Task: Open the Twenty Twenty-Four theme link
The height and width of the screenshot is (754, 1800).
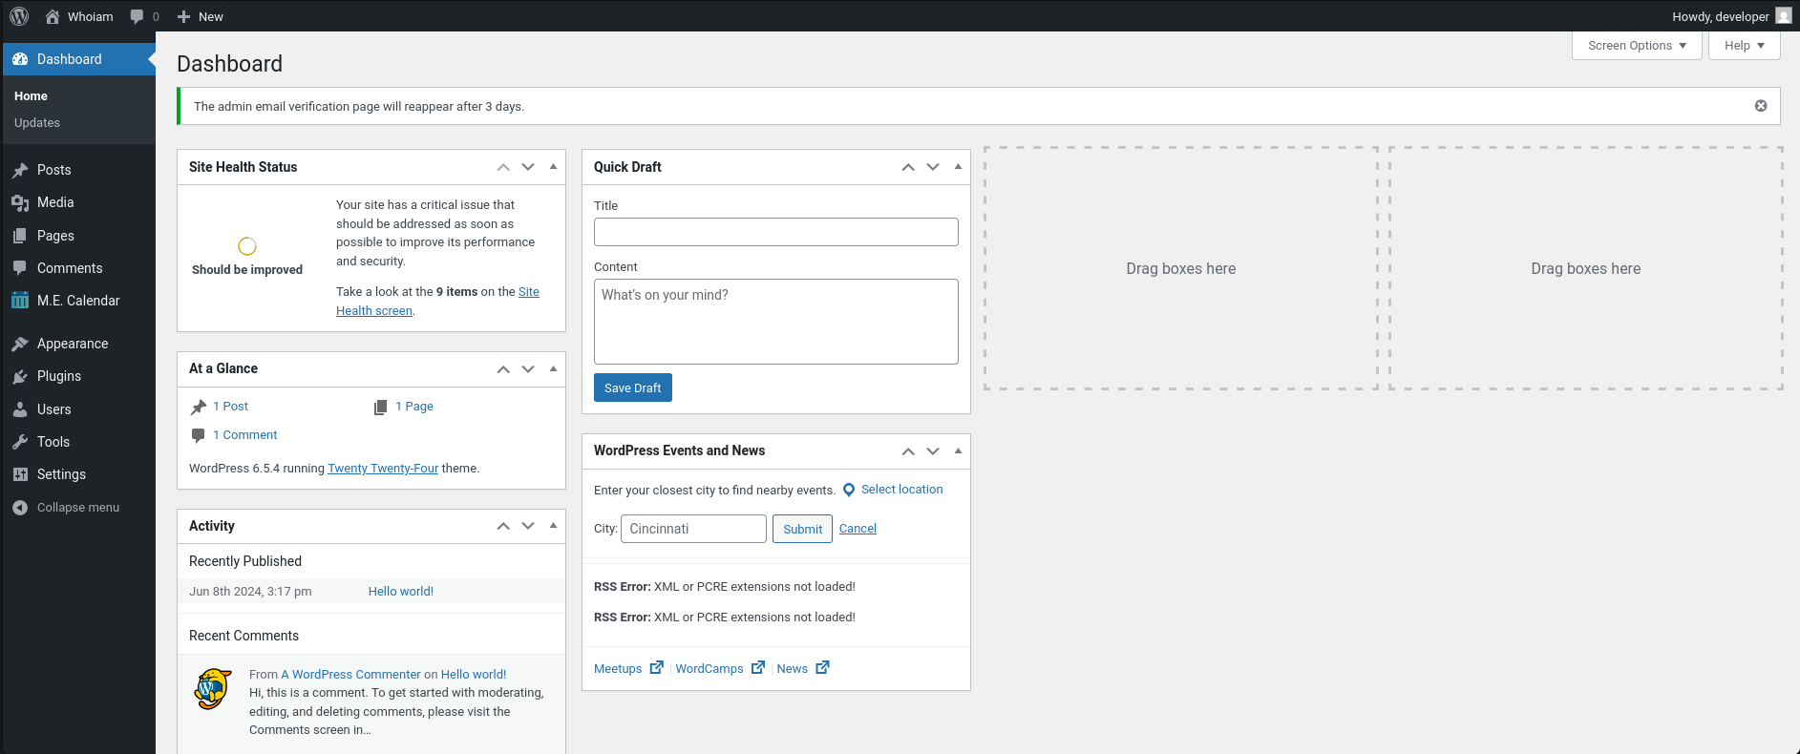Action: [383, 469]
